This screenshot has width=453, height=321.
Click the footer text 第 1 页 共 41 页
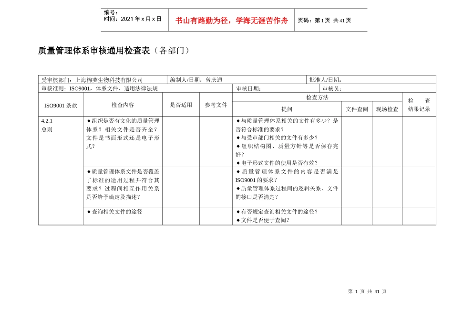coord(367,291)
